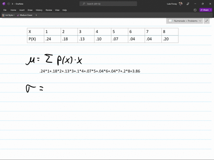Select the Medium Eraser tool
Image resolution: width=214 pixels, height=160 pixels.
click(x=25, y=15)
